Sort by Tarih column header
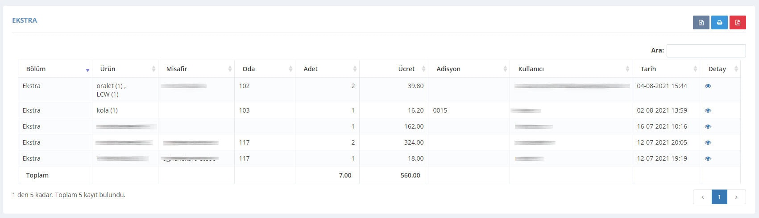 (x=666, y=69)
